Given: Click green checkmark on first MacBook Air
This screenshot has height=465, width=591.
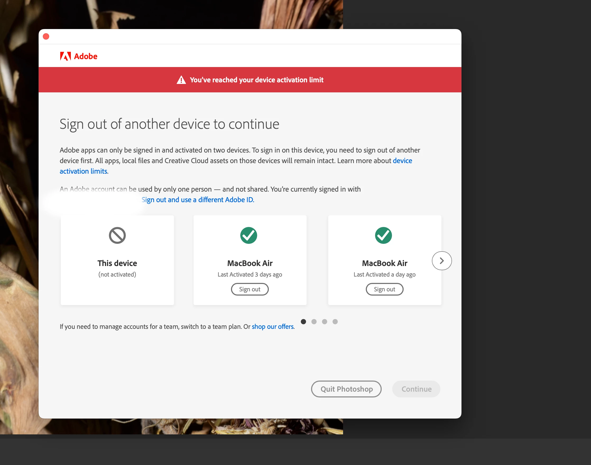Looking at the screenshot, I should pos(249,235).
